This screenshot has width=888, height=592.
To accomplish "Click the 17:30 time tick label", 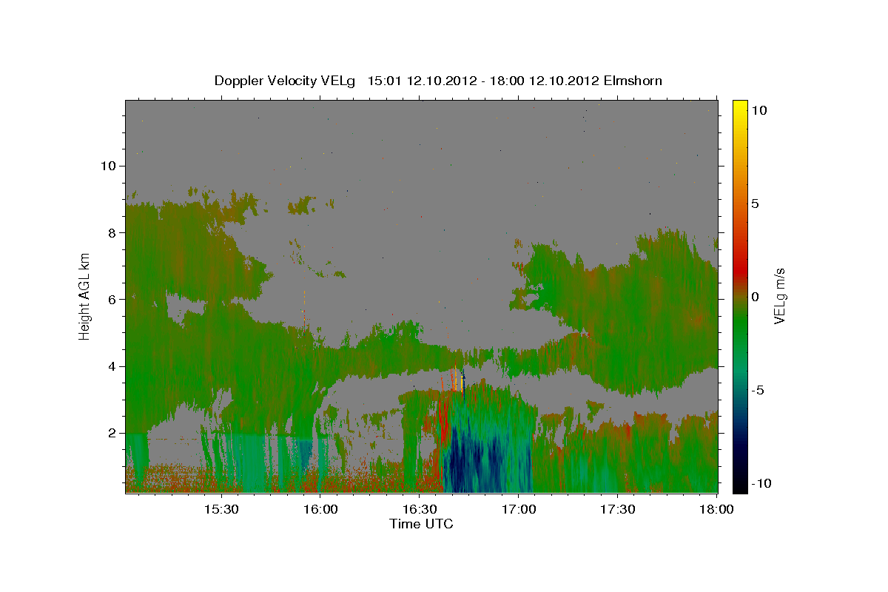I will (617, 509).
